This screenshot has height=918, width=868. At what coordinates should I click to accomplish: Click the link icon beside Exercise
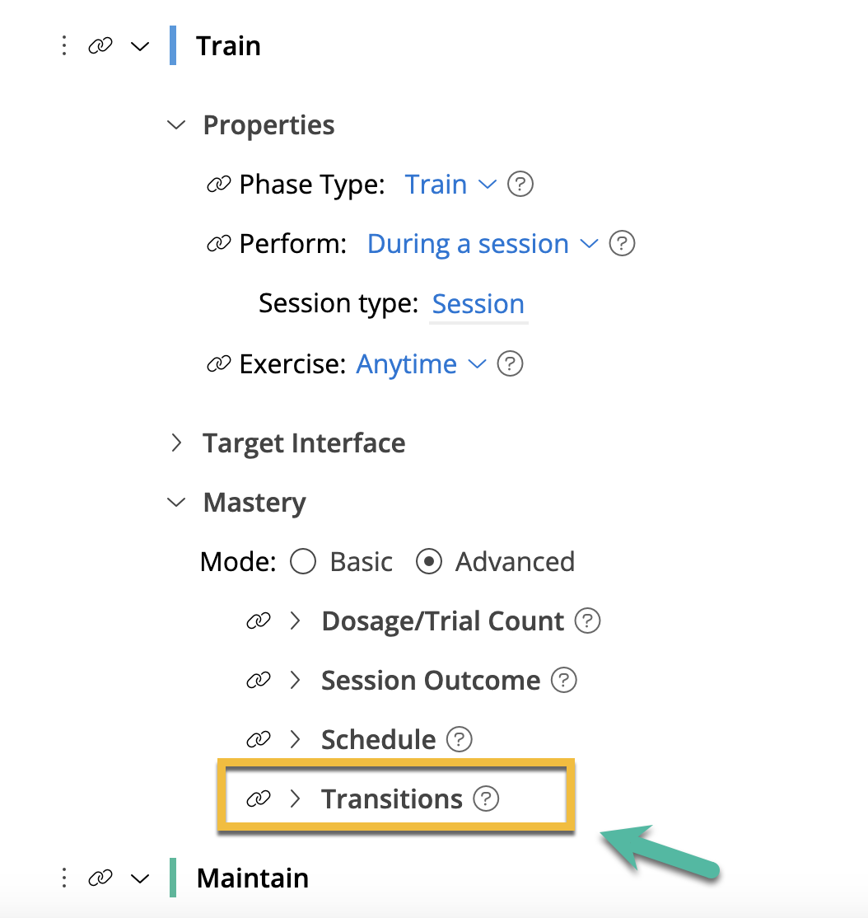pos(219,364)
